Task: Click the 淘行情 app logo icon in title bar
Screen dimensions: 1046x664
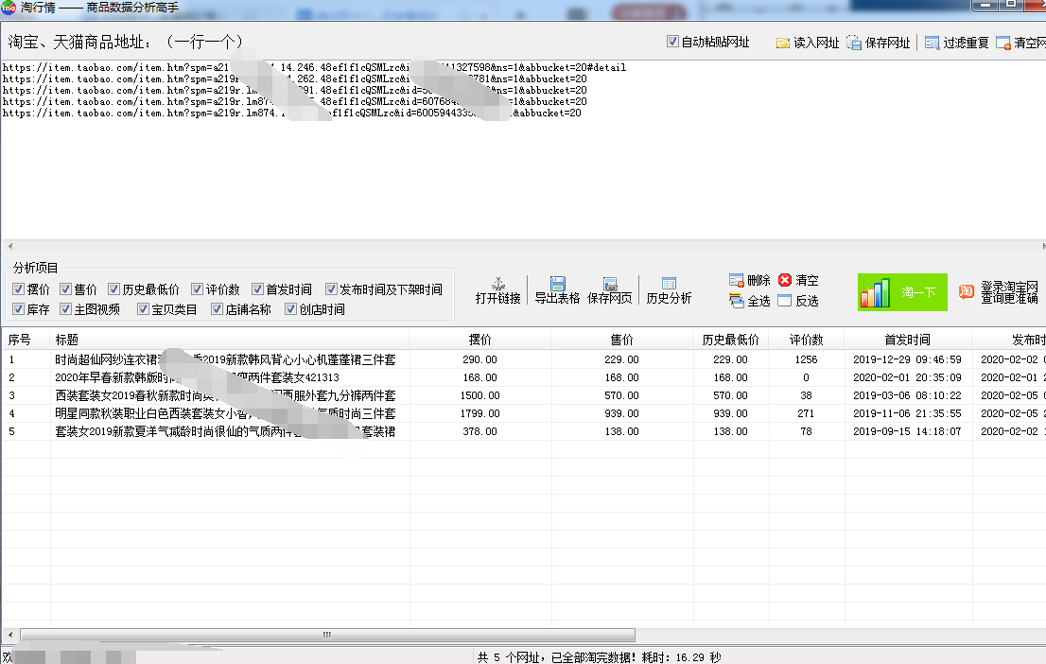Action: pyautogui.click(x=9, y=8)
